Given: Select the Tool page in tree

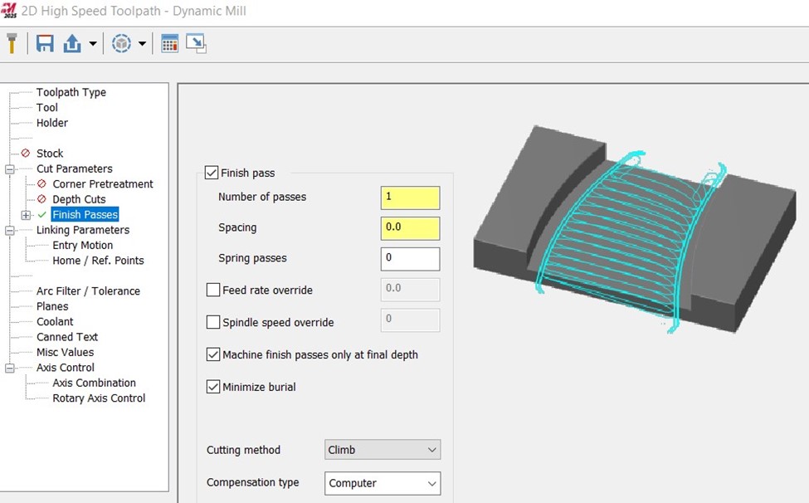Looking at the screenshot, I should pyautogui.click(x=47, y=107).
